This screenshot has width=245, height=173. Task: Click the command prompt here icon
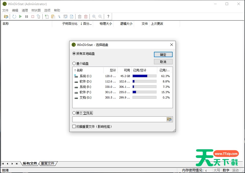coord(66,17)
